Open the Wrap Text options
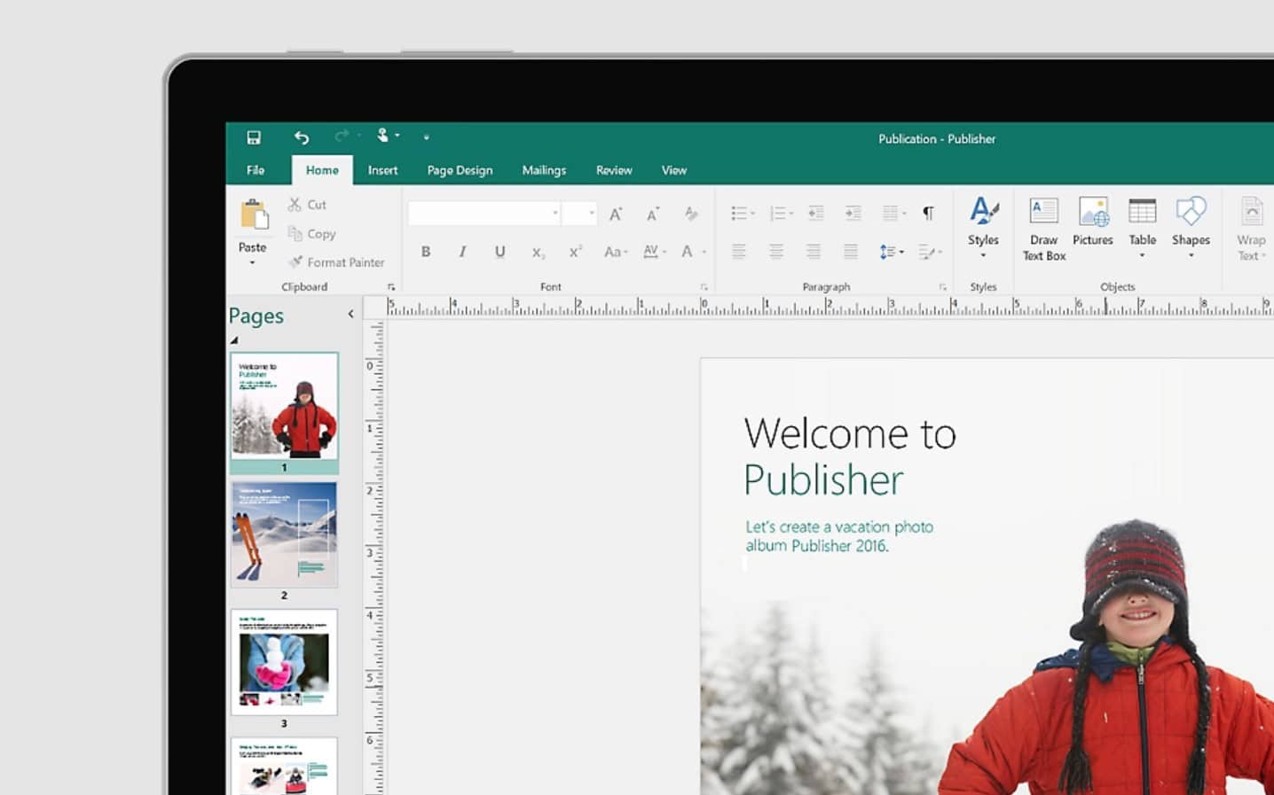 pos(1252,229)
